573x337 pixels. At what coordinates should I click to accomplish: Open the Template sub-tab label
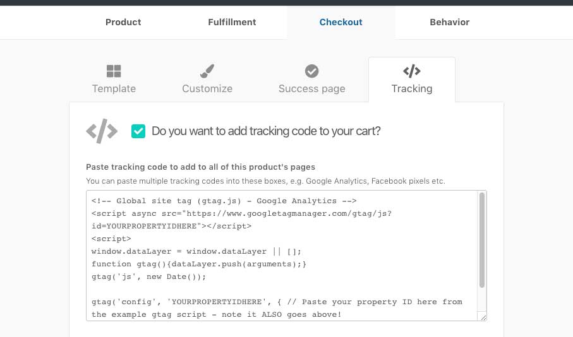(114, 88)
